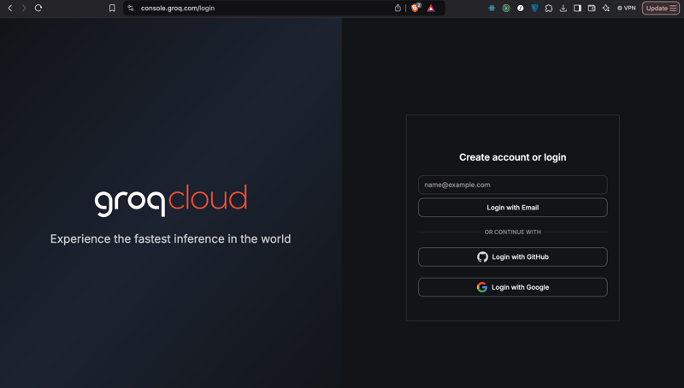Open the white round lightning extension icon

click(521, 8)
